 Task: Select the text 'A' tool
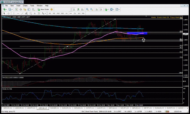(x=35, y=13)
